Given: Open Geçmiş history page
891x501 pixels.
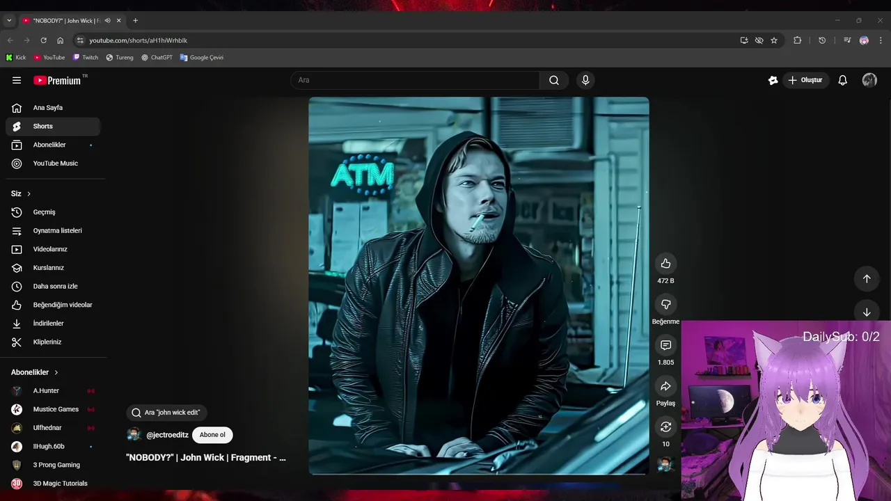Looking at the screenshot, I should point(53,212).
